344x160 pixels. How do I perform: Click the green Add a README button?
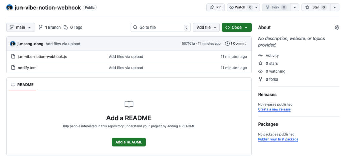129,142
